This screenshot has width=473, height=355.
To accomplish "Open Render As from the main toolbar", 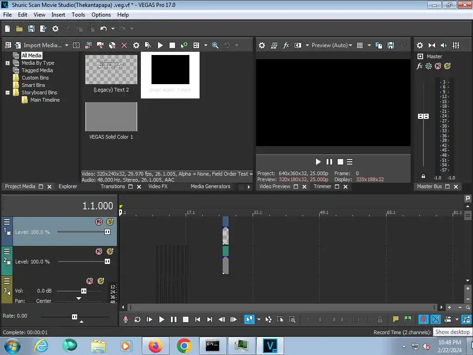I will (43, 29).
